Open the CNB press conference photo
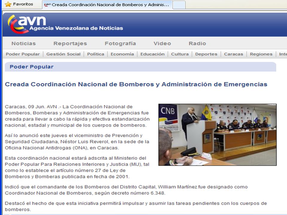The image size is (287, 215). (x=217, y=135)
